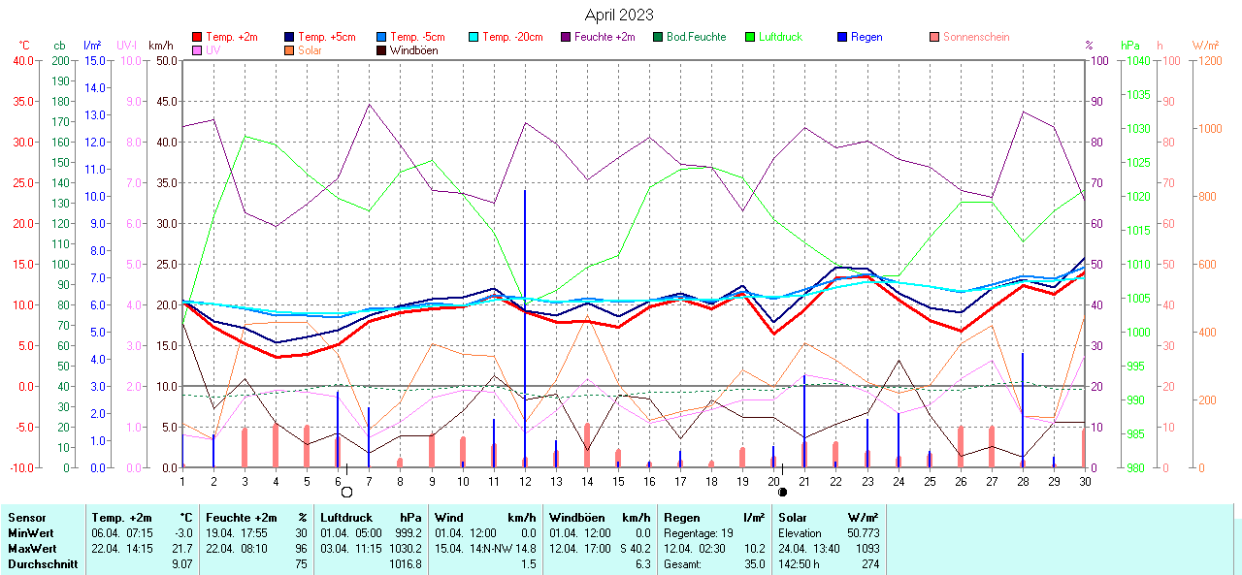Select the Durchschnitt row label

[x=43, y=564]
